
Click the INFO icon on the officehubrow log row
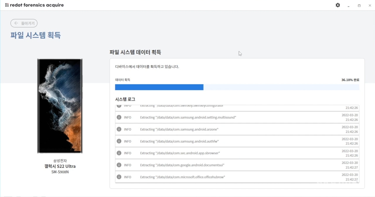click(119, 177)
